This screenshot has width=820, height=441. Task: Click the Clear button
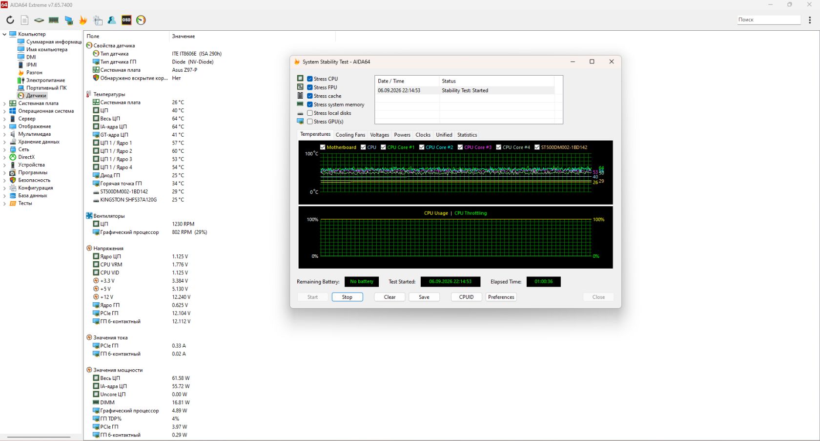pos(389,297)
